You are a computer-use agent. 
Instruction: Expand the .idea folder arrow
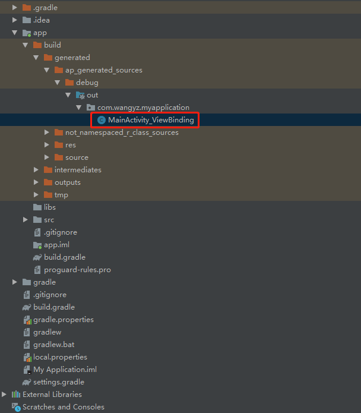(15, 20)
